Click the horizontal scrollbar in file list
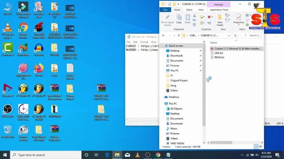Screen dimensions: 284x159 pyautogui.click(x=221, y=143)
